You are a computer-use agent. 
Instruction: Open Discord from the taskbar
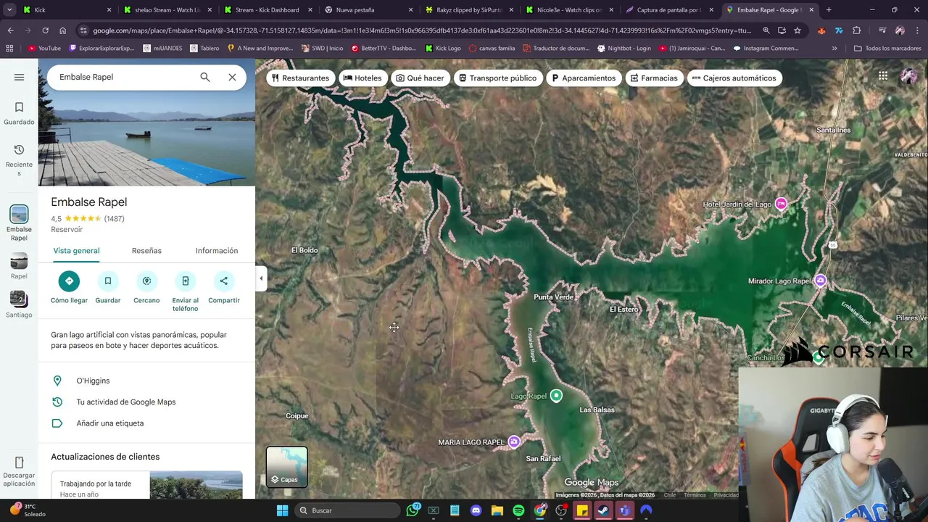tap(476, 510)
